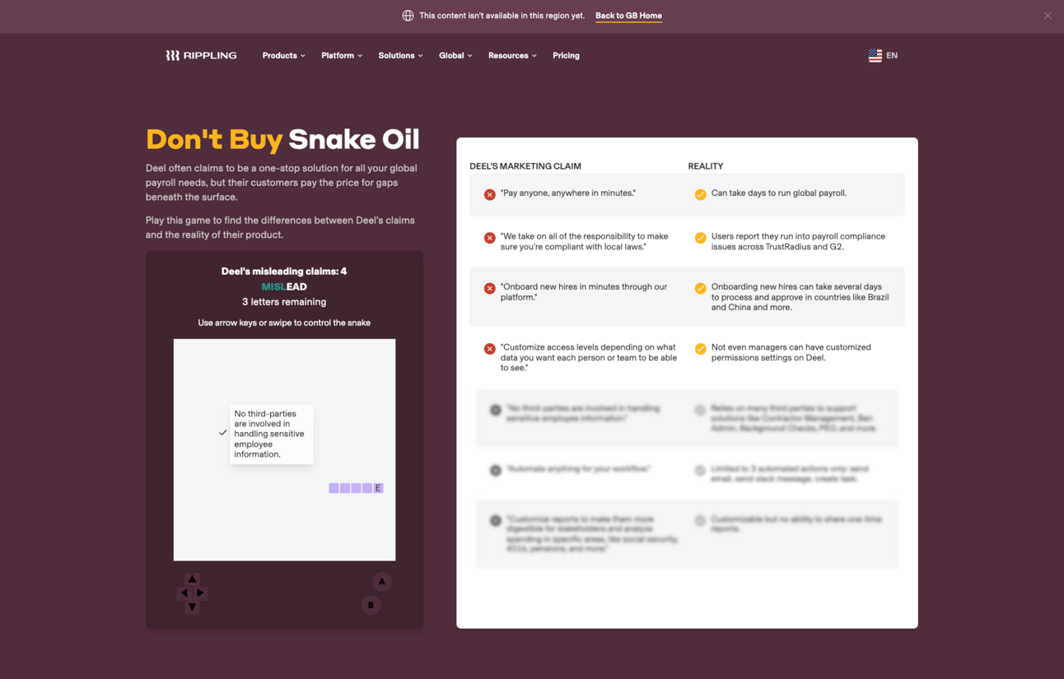Click the yellow check beside "Can take days to run global payroll"
This screenshot has height=679, width=1064.
(x=700, y=194)
